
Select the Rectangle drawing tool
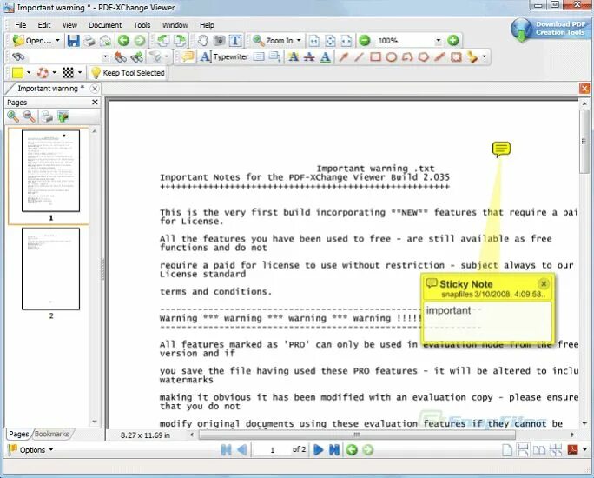[x=375, y=56]
